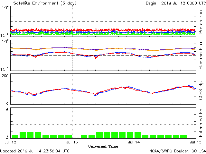
Task: Click the 10^-2 proton flux scale value
Action: coord(5,35)
